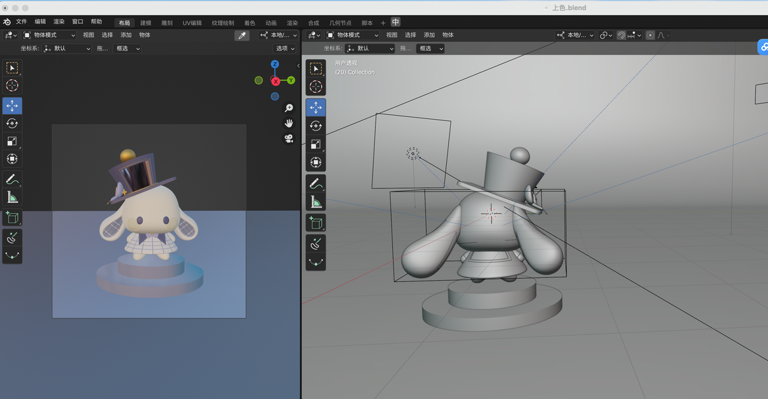This screenshot has height=399, width=768.
Task: Open 物体 menu in right viewport header
Action: pyautogui.click(x=448, y=35)
